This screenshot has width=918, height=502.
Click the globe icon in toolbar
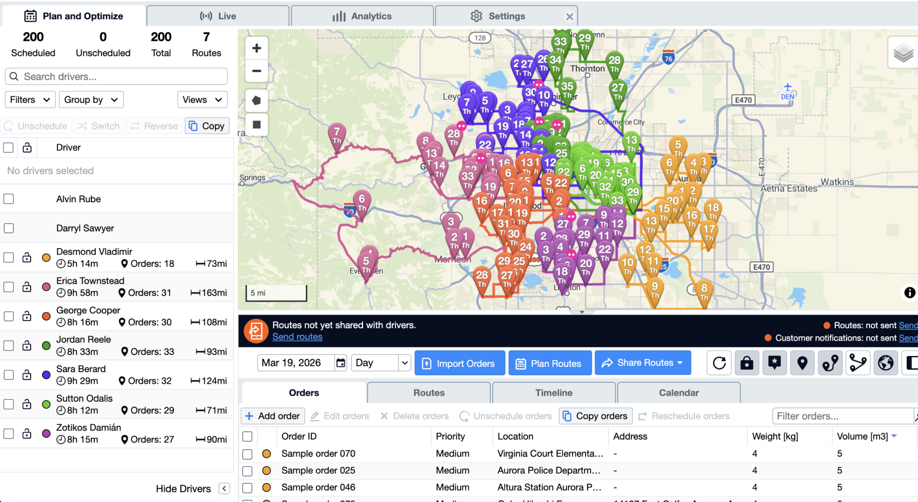[886, 363]
